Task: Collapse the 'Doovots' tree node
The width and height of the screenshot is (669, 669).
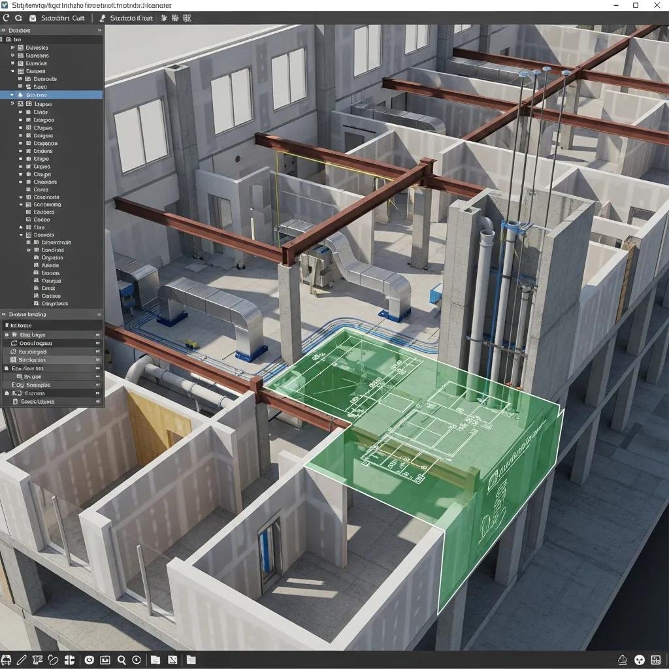Action: click(x=21, y=235)
